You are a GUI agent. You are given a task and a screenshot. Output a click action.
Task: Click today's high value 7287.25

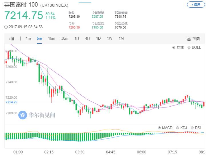click(x=97, y=17)
